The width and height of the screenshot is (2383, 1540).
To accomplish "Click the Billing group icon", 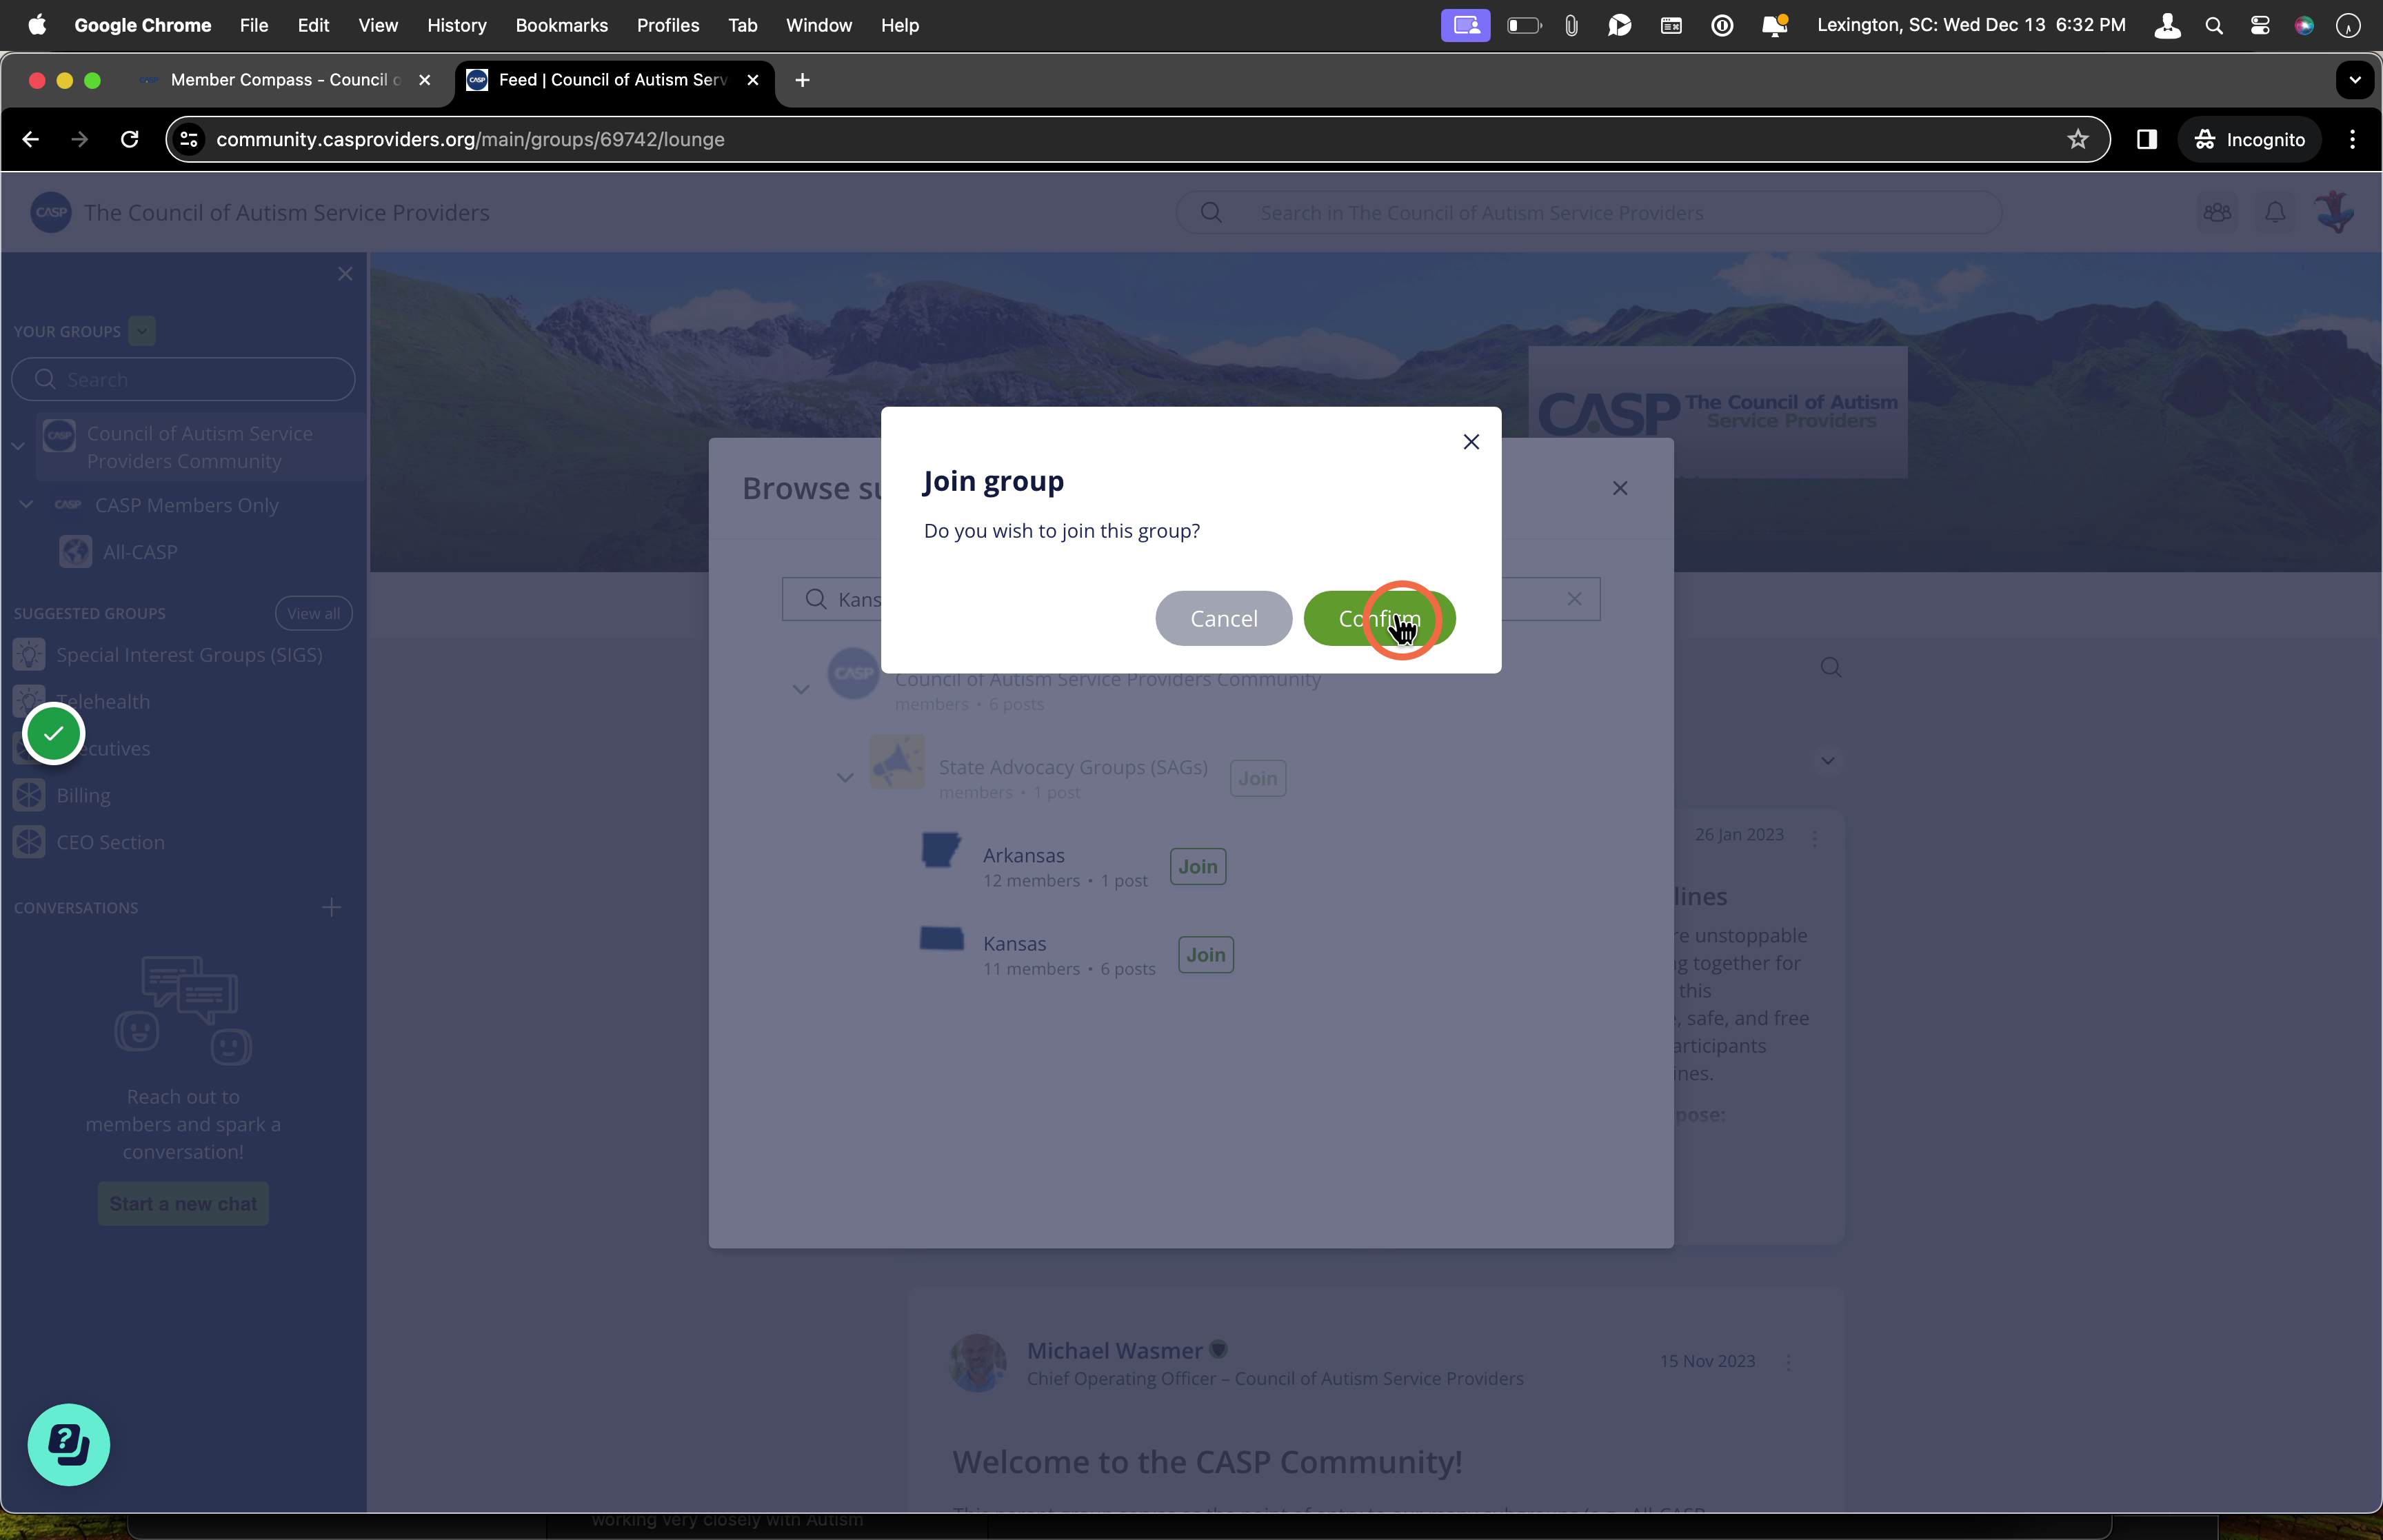I will click(29, 796).
